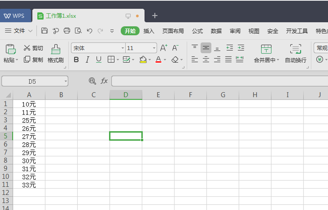Click the Print icon in quick toolbar
This screenshot has height=210, width=328.
click(67, 31)
